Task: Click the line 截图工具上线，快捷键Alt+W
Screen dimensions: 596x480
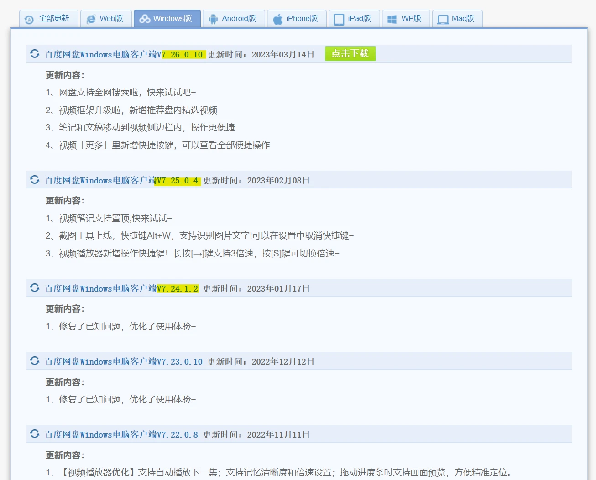Action: (199, 236)
